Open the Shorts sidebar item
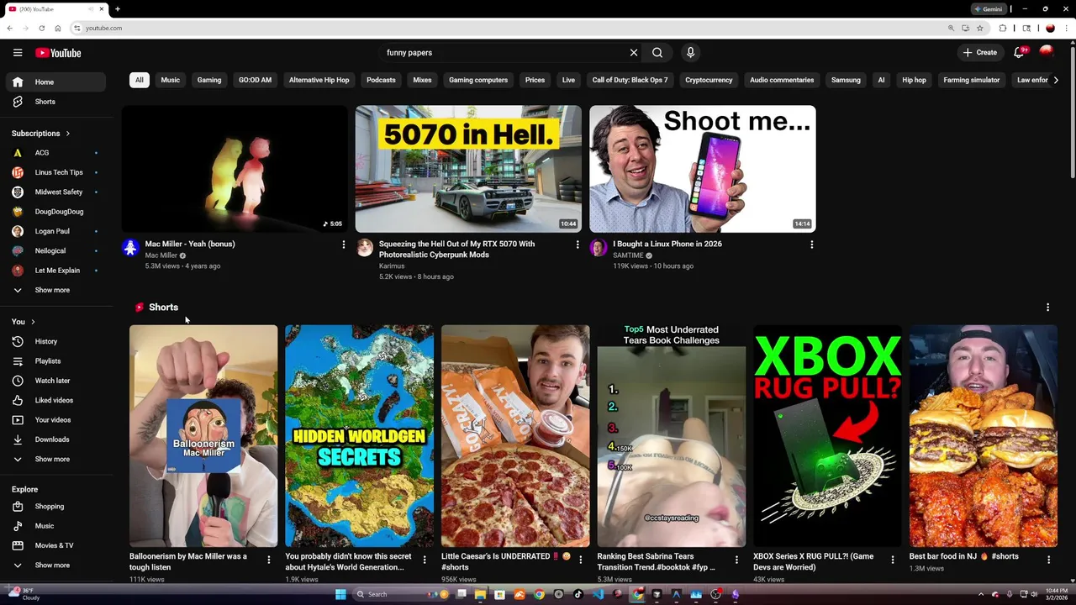Screen dimensions: 1076x605 (55, 102)
